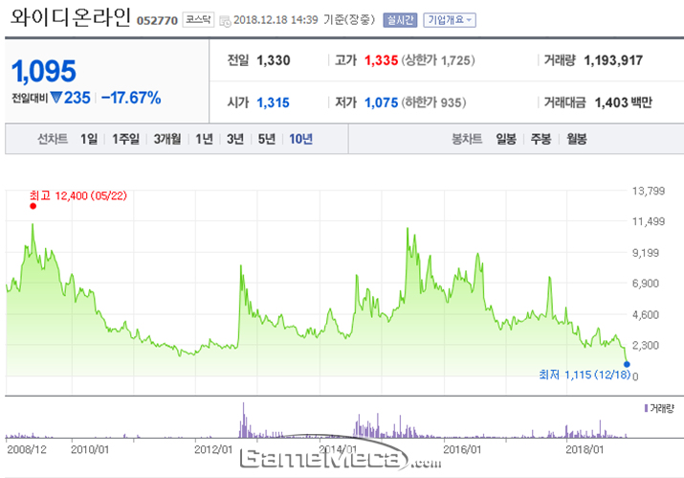The image size is (684, 478).
Task: Click the 최고 12,400 (05/22) label
Action: 78,195
